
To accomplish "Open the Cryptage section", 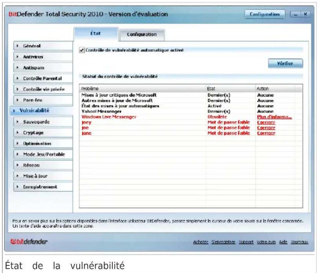I will click(43, 132).
